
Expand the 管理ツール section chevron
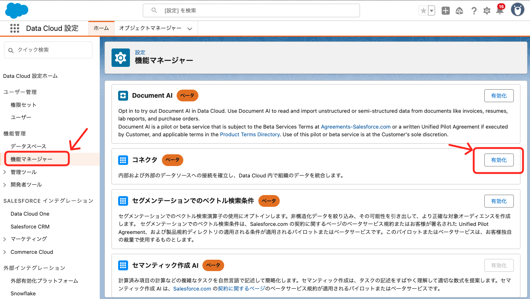[5, 172]
